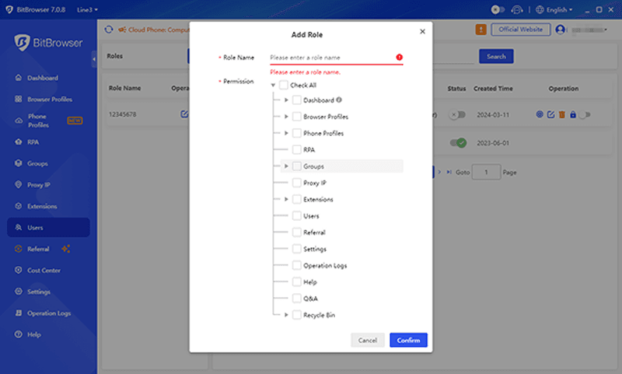Open Cost Center in the sidebar

click(x=44, y=271)
